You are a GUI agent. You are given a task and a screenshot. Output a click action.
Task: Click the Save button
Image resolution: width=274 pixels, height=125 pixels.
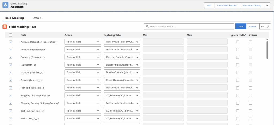click(241, 26)
